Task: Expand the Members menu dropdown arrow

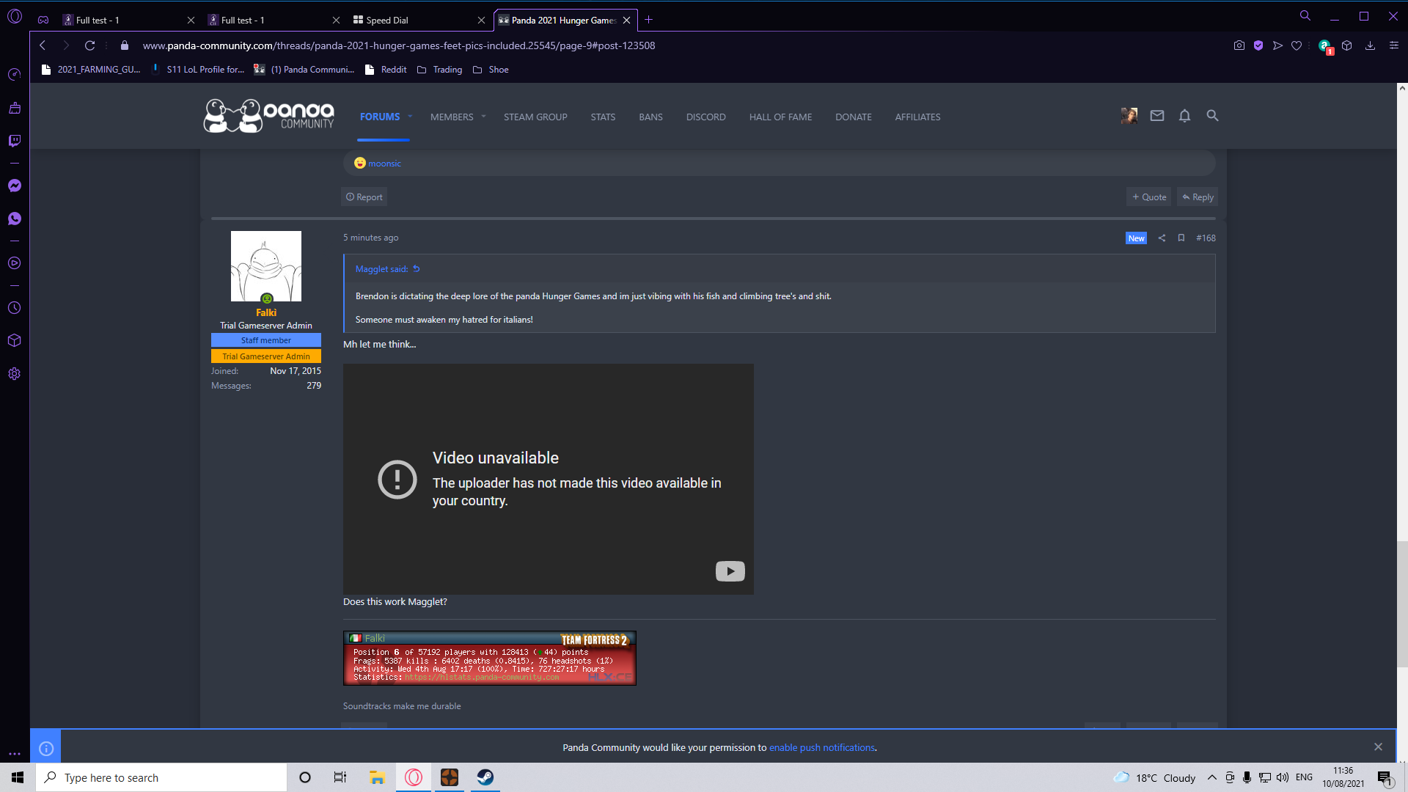Action: click(x=483, y=117)
